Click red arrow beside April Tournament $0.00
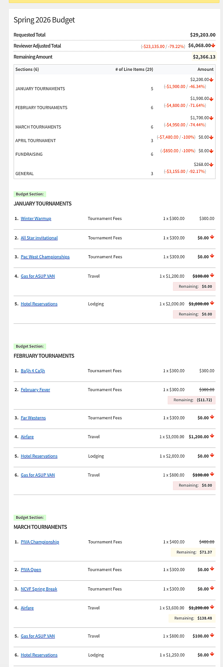Viewport: 223px width, 667px height. pyautogui.click(x=212, y=137)
